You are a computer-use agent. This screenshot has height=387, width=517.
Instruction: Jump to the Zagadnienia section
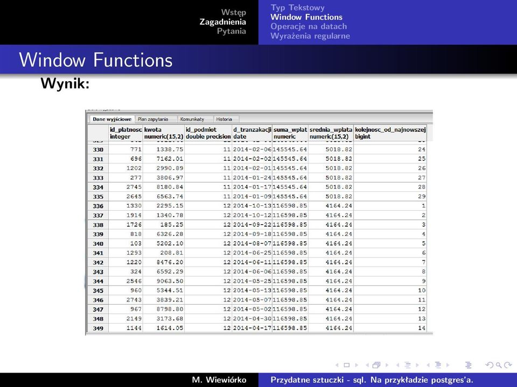point(223,21)
